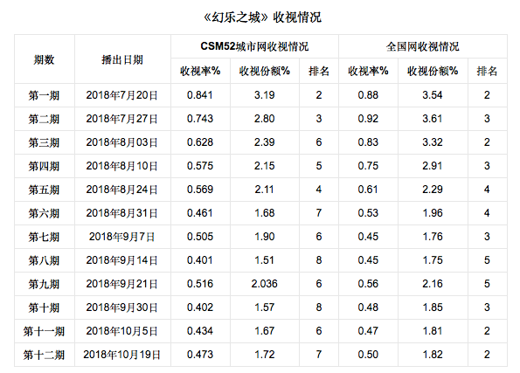This screenshot has width=520, height=373.
Task: Click the share value 2.036
Action: pos(264,284)
